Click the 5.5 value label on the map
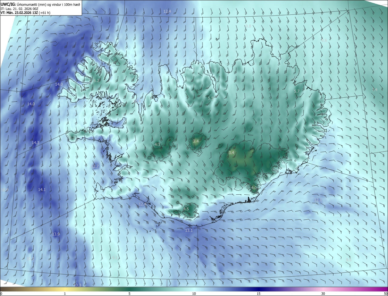The height and width of the screenshot is (296, 388). click(211, 98)
